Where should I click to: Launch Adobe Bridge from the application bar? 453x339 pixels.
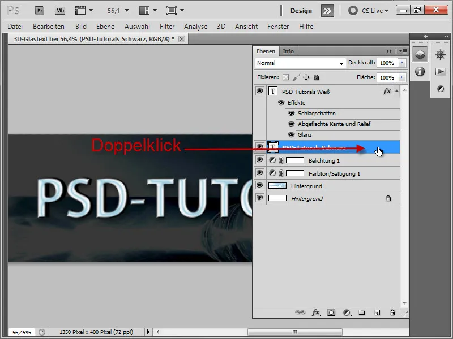(x=40, y=11)
